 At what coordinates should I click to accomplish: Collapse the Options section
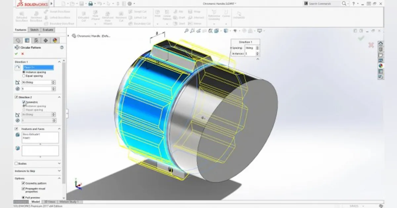(x=60, y=178)
